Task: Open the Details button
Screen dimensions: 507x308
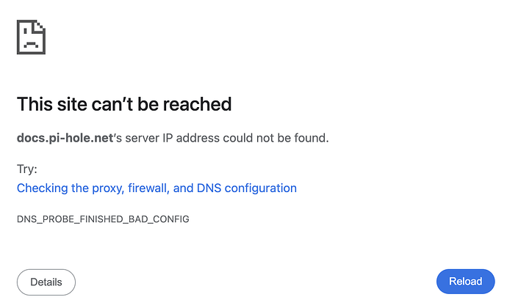Action: [46, 282]
